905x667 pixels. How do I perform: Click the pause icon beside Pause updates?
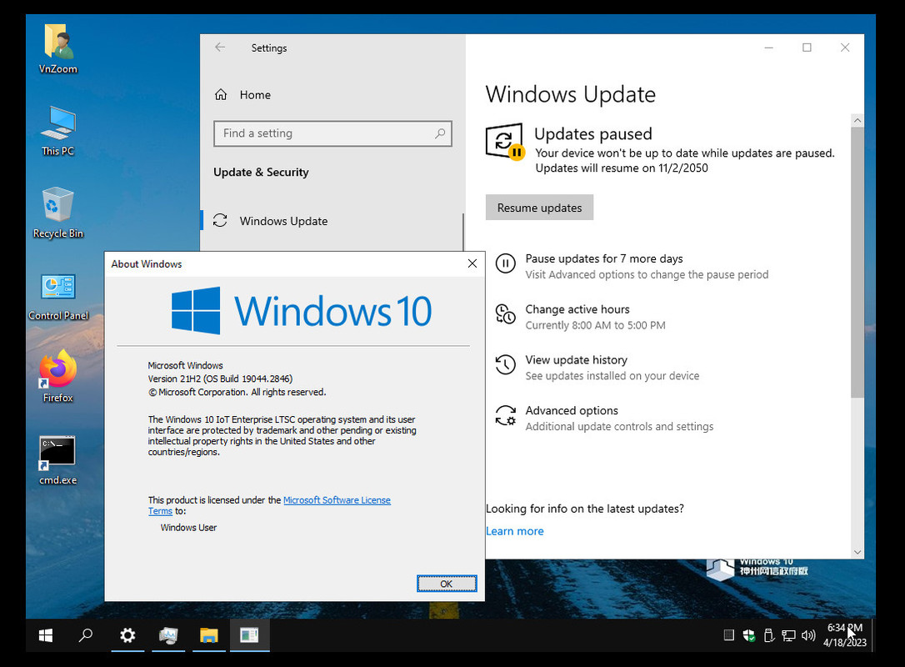[505, 264]
